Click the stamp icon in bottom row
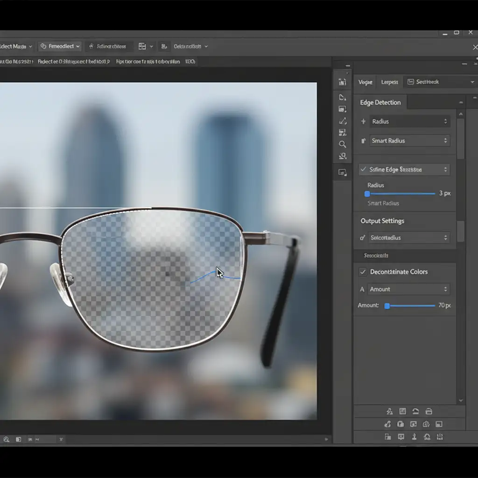The width and height of the screenshot is (478, 478). point(414,437)
